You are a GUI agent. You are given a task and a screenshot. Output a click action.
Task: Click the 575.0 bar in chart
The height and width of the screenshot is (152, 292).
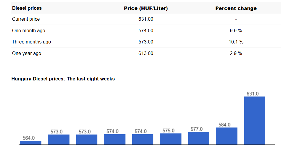tap(170, 139)
